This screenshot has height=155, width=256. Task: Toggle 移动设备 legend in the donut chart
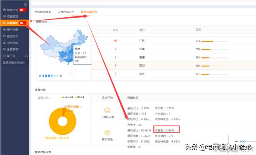coord(80,97)
